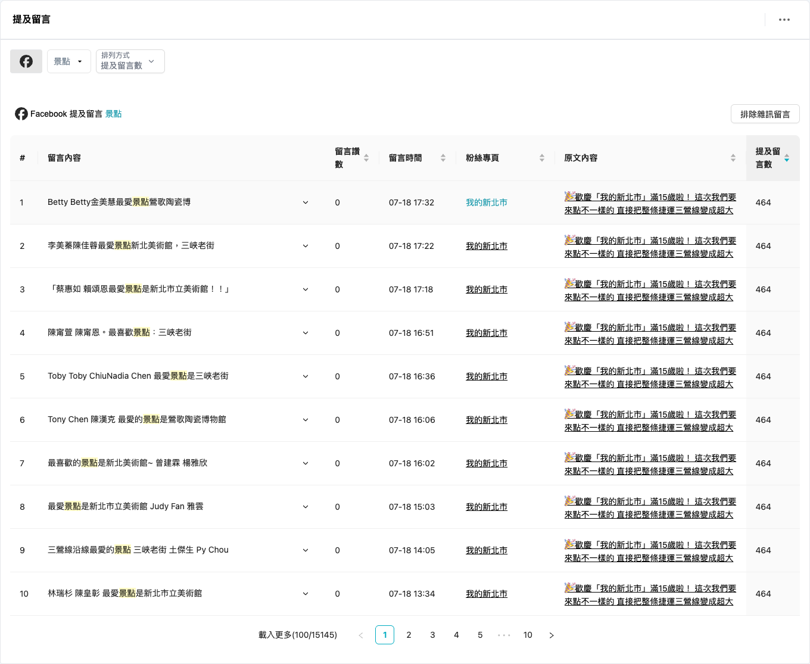The width and height of the screenshot is (810, 664).
Task: Sort by 留言時間 column arrows
Action: 443,158
